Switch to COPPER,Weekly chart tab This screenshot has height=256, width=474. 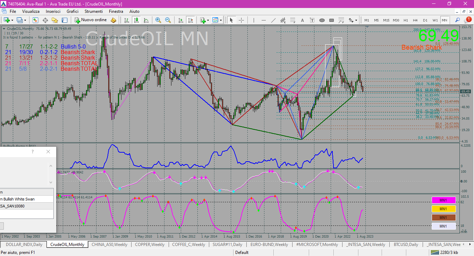(x=150, y=245)
